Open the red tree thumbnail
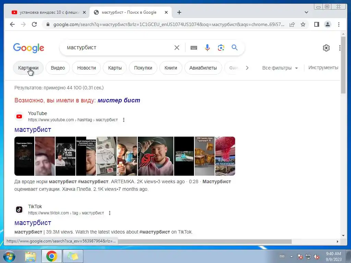Screen dimensions: 351x263 pos(225,156)
